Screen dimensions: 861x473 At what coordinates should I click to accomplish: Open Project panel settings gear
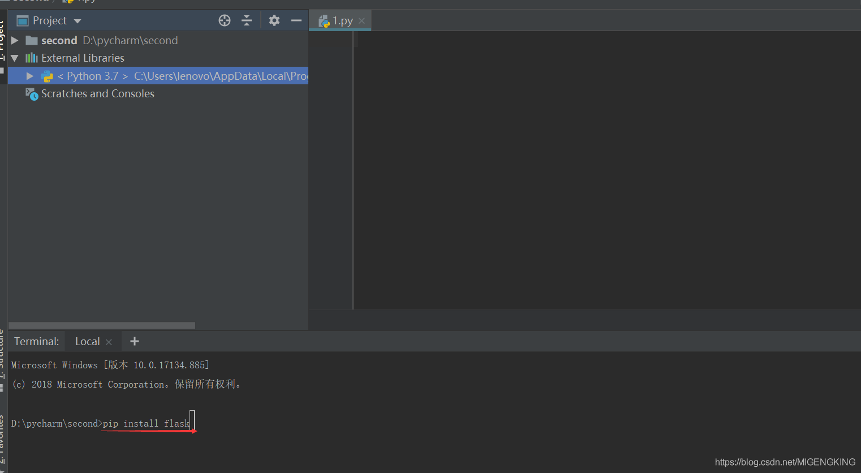point(274,20)
